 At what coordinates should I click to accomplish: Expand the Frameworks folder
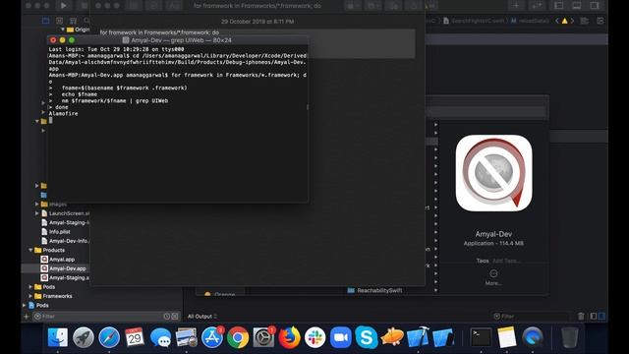(x=30, y=296)
